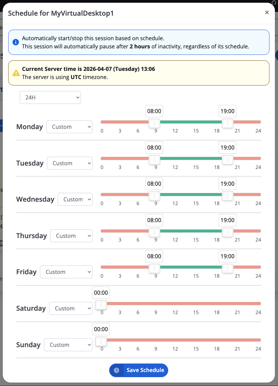This screenshot has height=386, width=278.
Task: Click the yellow warning triangle icon
Action: (x=16, y=73)
